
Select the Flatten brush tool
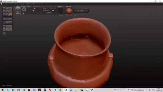tap(7, 11)
